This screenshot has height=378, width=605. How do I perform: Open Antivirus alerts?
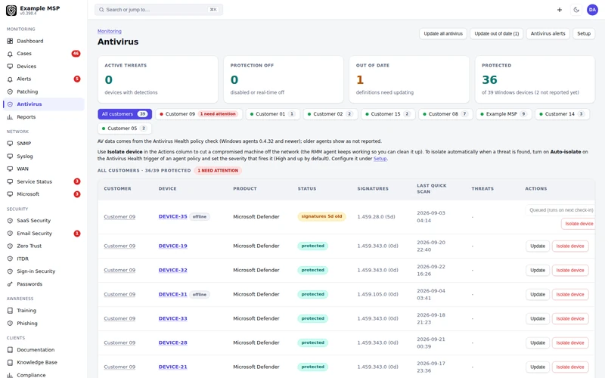click(x=548, y=33)
